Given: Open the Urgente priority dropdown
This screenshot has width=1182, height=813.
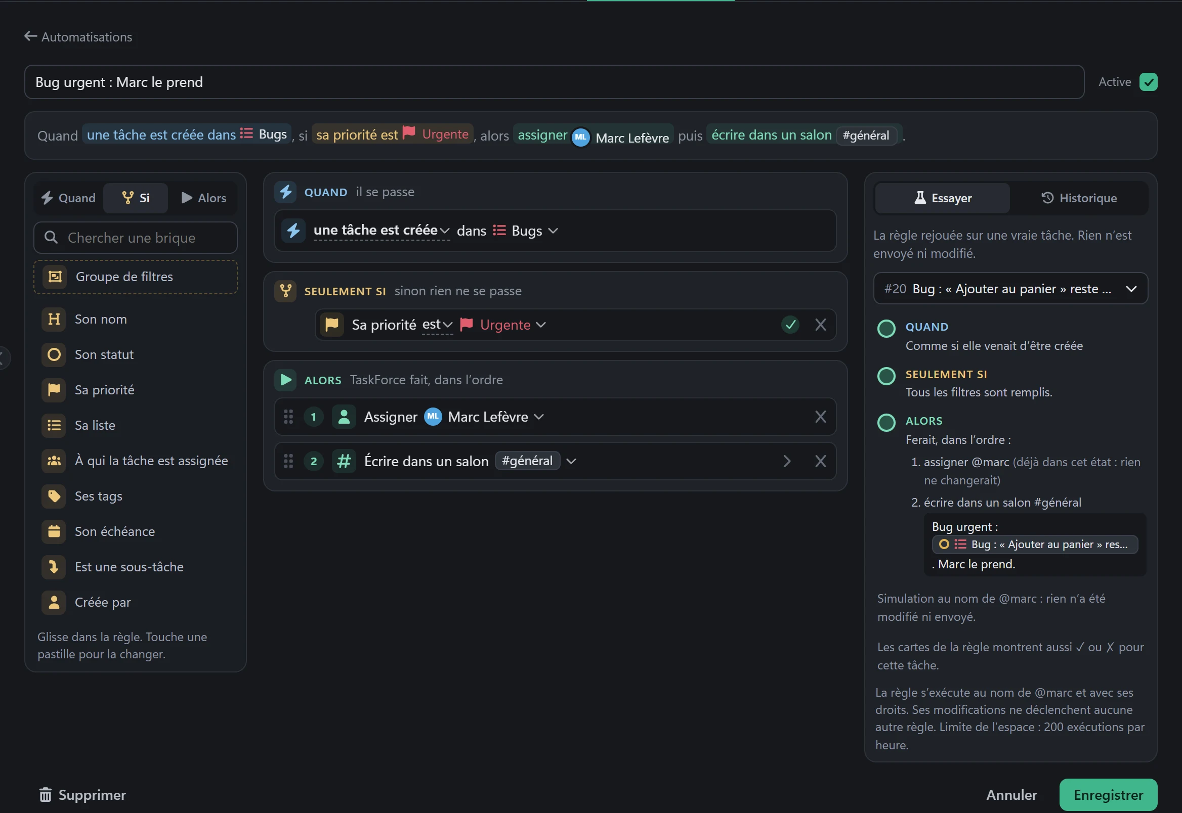Looking at the screenshot, I should 502,325.
